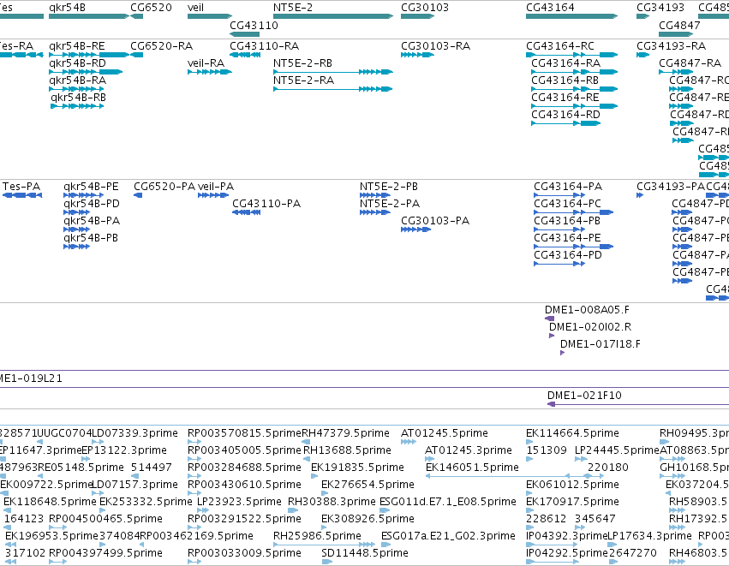729x566 pixels.
Task: Click EST IP04292.5prime
Action: tap(553, 563)
